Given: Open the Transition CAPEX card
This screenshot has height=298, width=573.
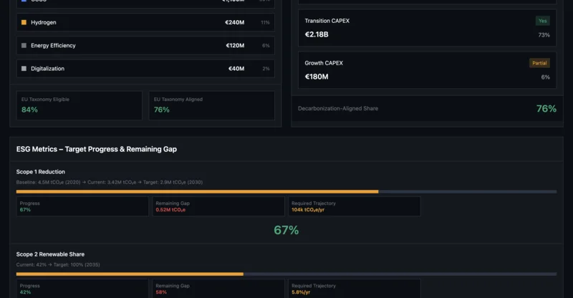Looking at the screenshot, I should (427, 28).
